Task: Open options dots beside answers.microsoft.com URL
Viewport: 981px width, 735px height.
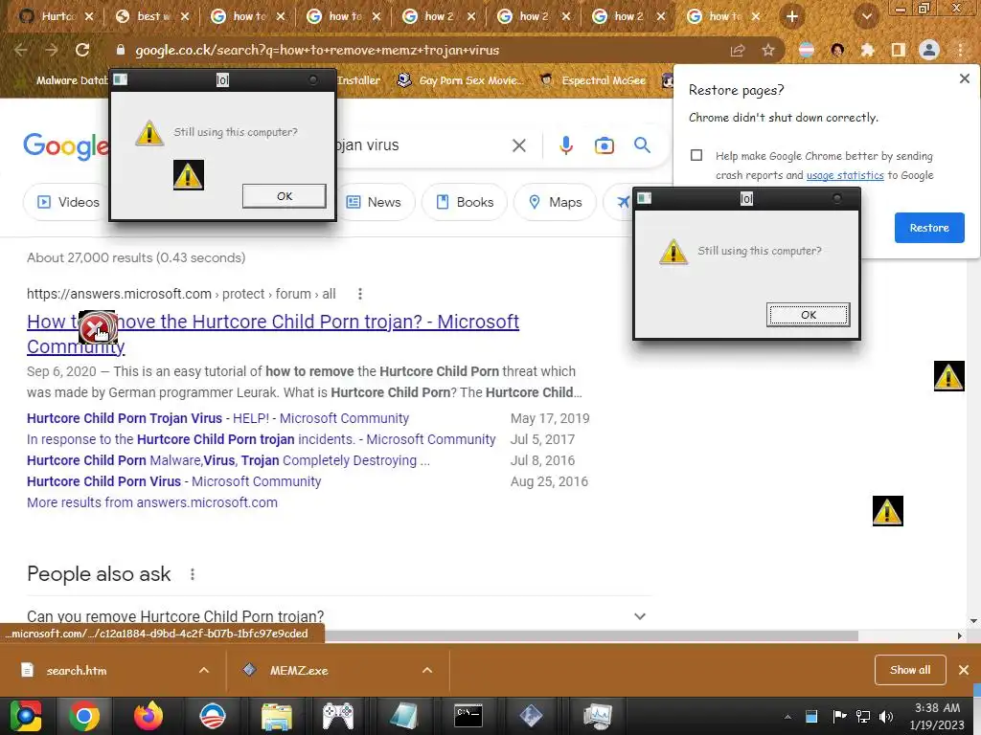Action: click(360, 294)
